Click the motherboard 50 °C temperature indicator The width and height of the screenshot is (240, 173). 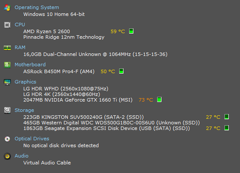pos(121,71)
